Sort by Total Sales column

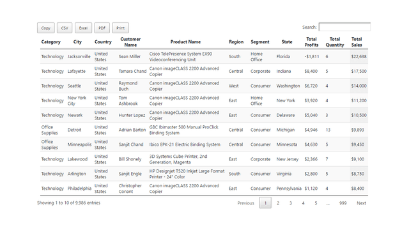pyautogui.click(x=357, y=42)
